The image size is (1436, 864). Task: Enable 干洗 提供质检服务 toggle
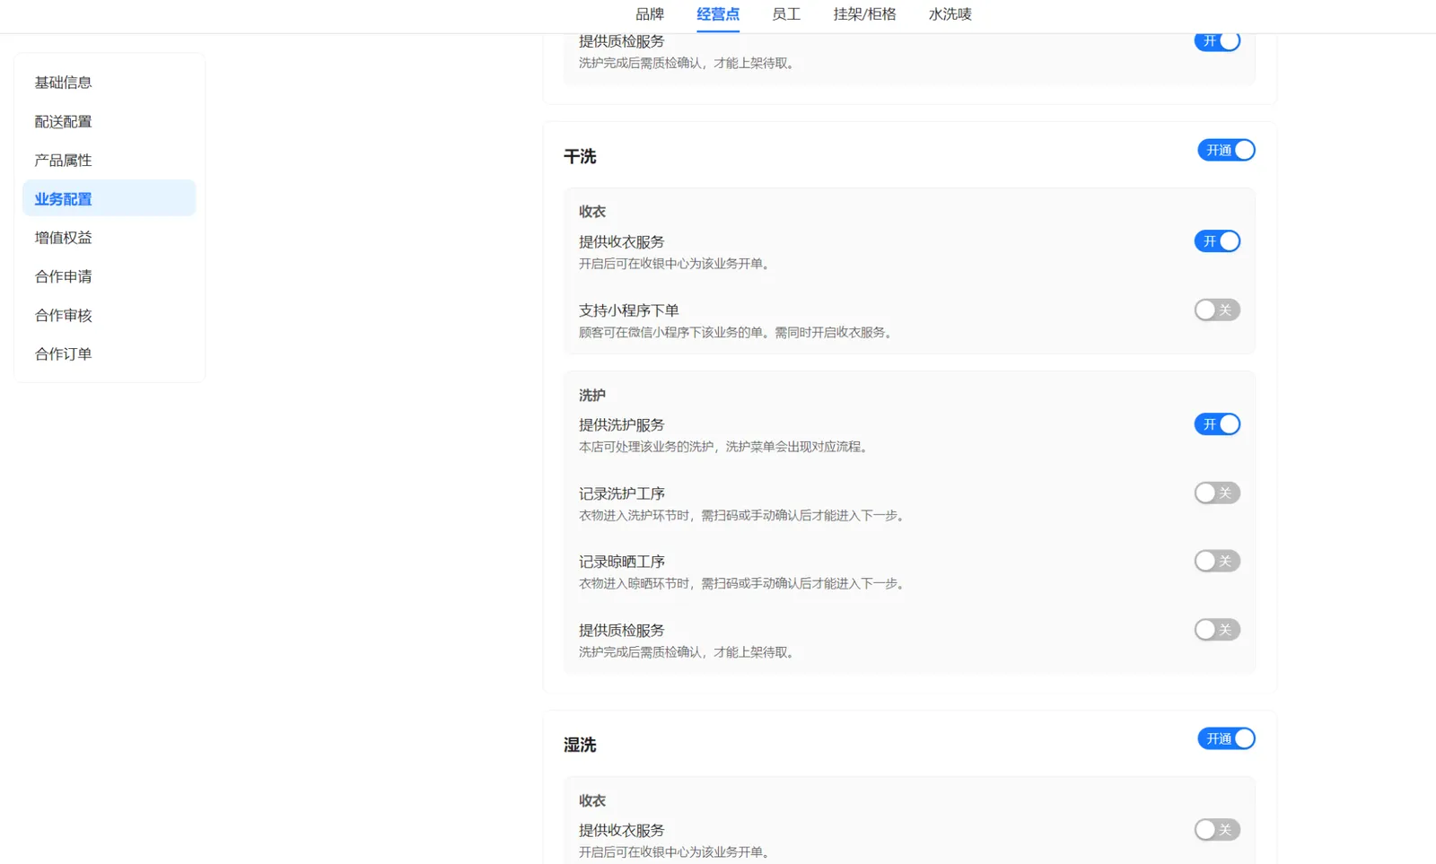1217,630
